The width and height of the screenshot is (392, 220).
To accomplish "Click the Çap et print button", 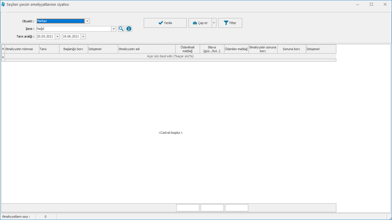I will [200, 23].
